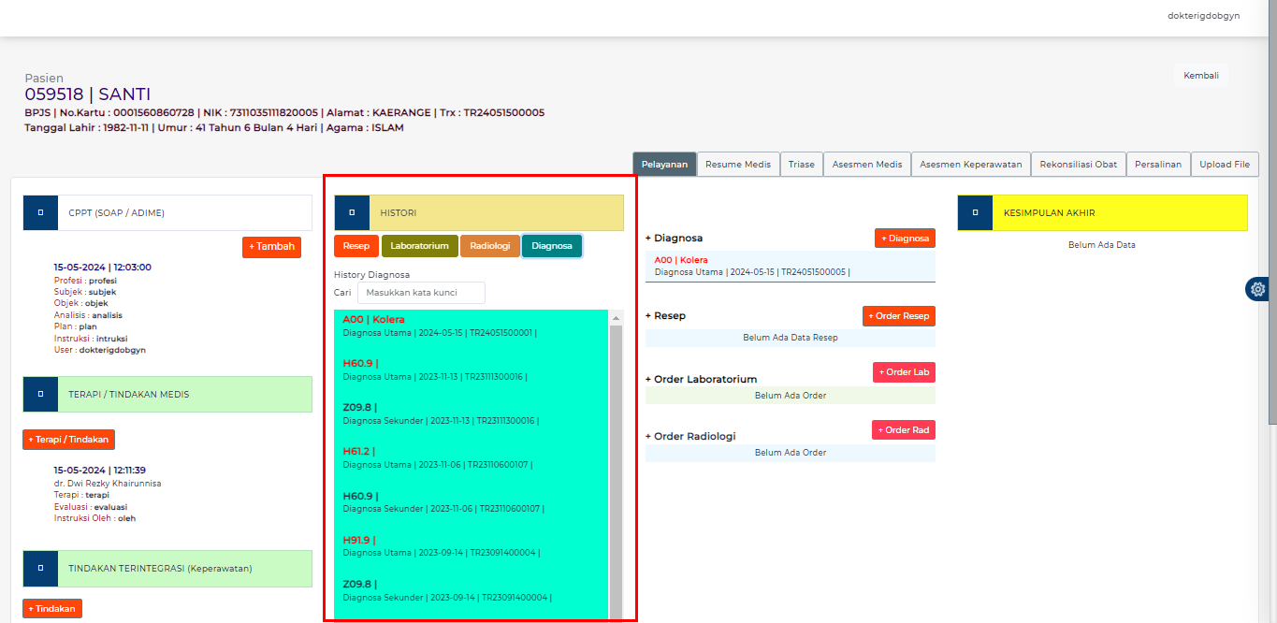Switch to the Triase tab
The height and width of the screenshot is (623, 1277).
point(801,164)
